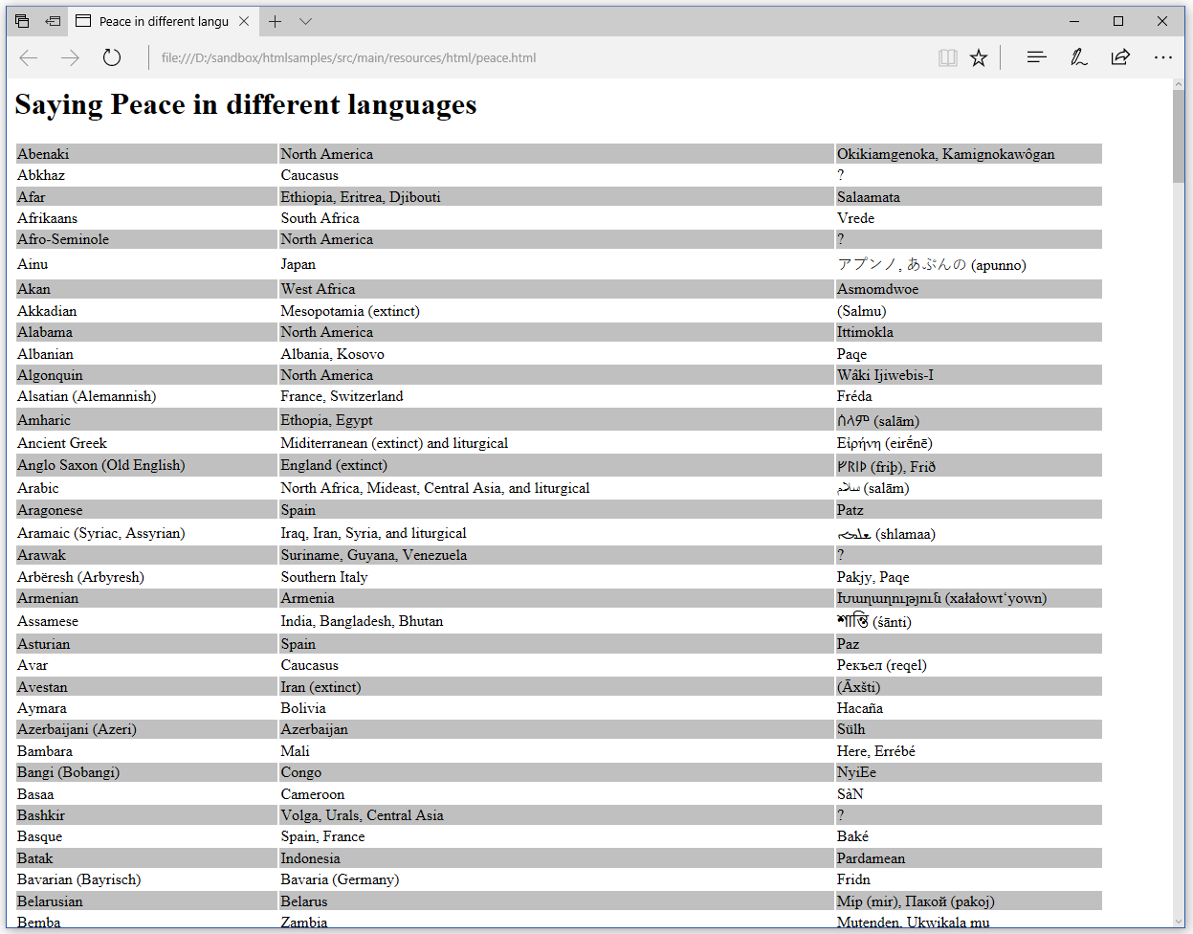Screen dimensions: 1193x934
Task: Click the India, Bangladesh, Bhutan cell
Action: [x=556, y=621]
